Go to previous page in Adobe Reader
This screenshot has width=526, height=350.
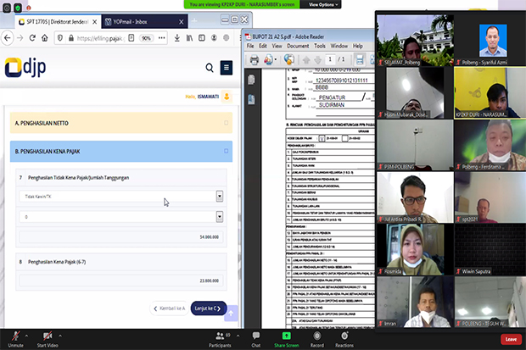coord(306,60)
